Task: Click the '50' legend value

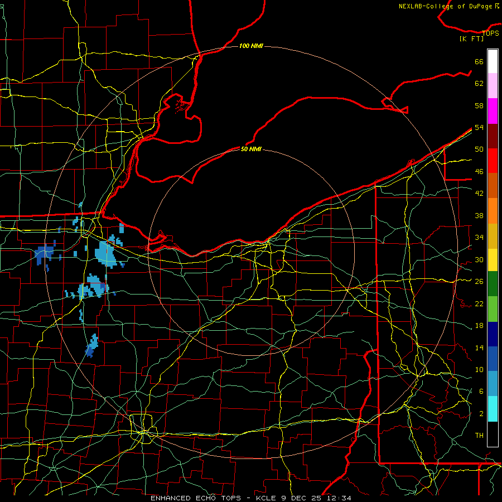Action: [479, 149]
